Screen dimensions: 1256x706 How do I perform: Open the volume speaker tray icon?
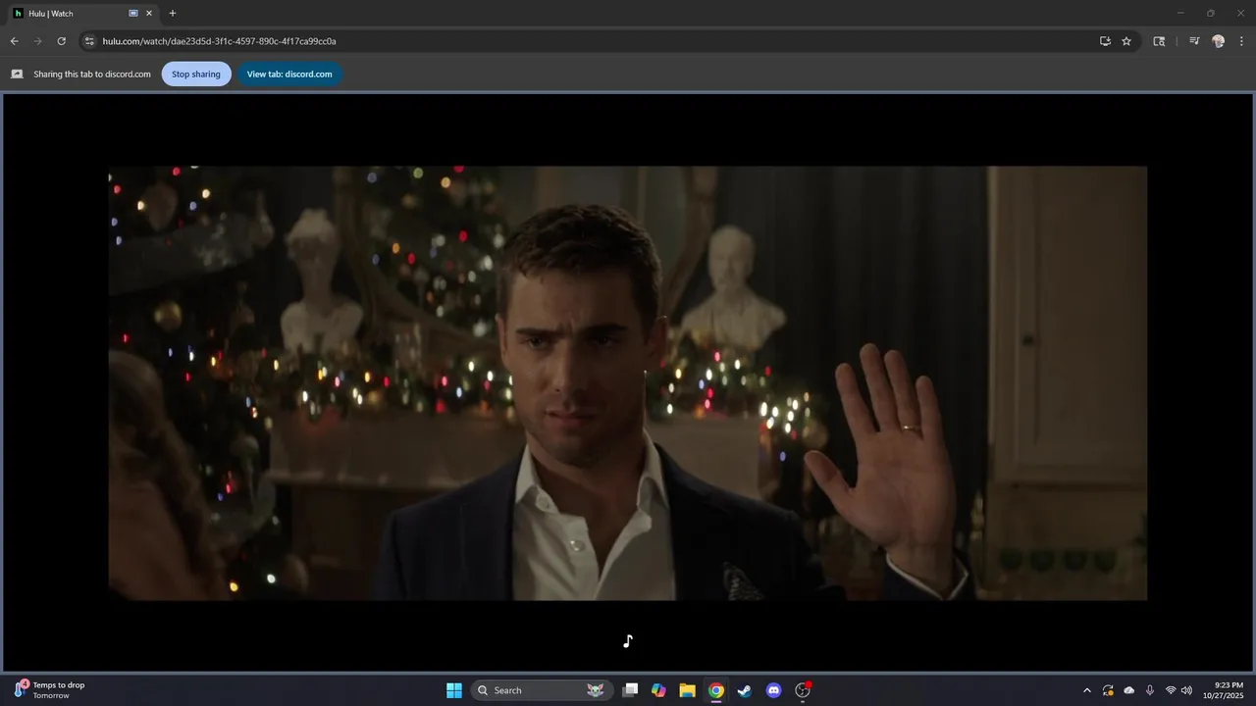pyautogui.click(x=1186, y=690)
